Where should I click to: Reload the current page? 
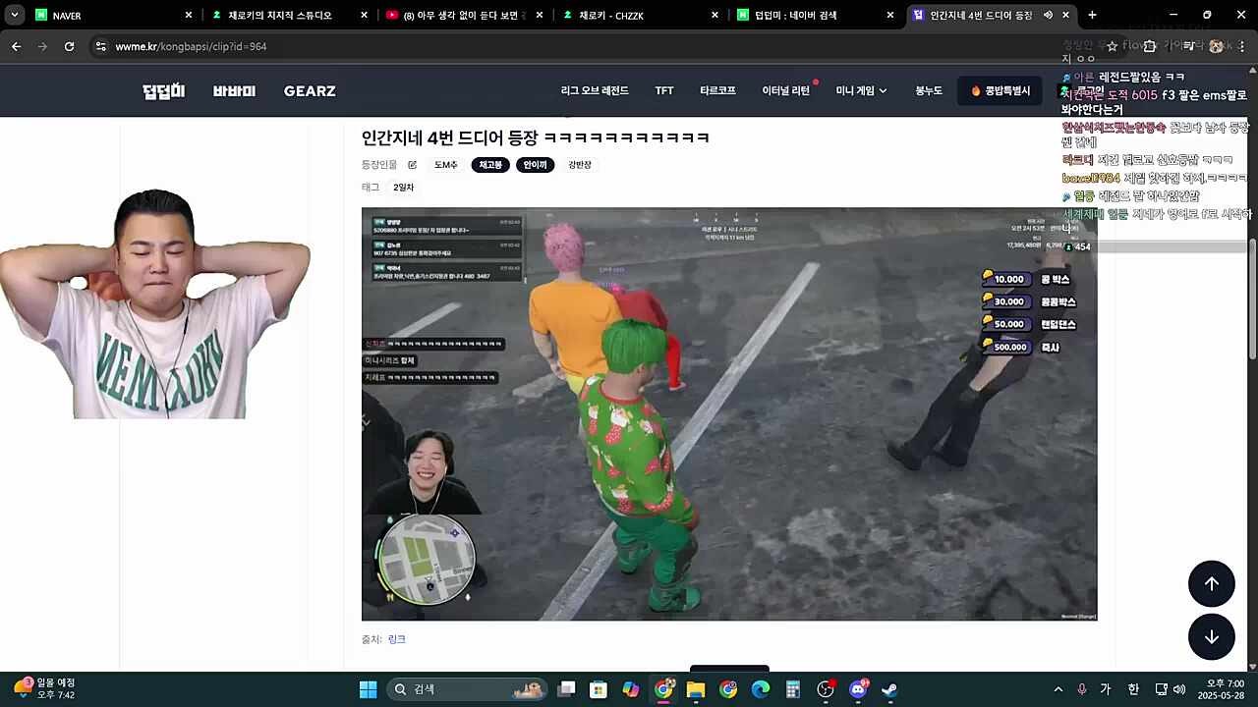pyautogui.click(x=69, y=46)
